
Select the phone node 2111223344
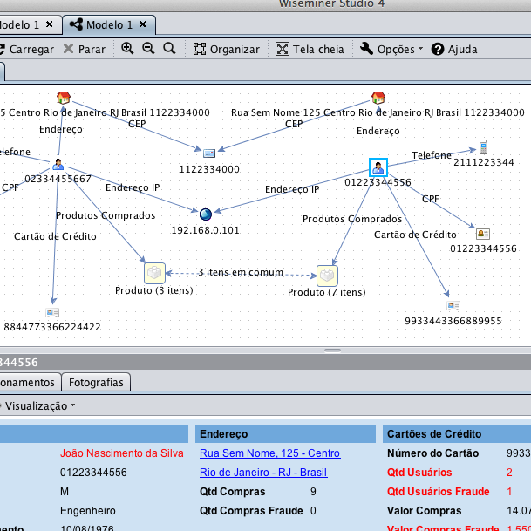[483, 147]
